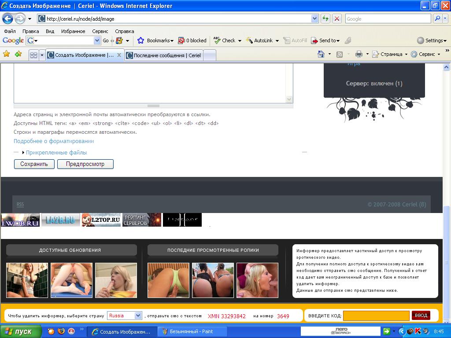Open the Windows пуск Start menu
This screenshot has height=338, width=451.
[21, 331]
